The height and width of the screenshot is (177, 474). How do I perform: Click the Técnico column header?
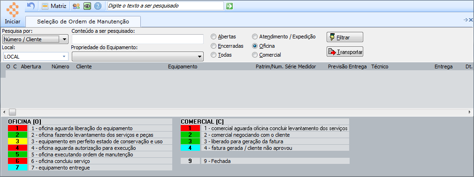point(380,66)
